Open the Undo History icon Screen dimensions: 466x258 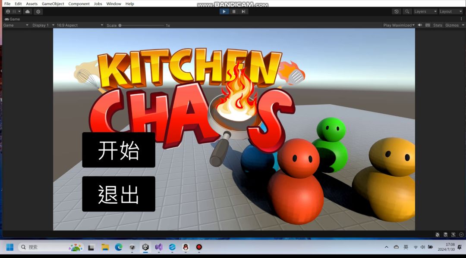click(x=397, y=12)
